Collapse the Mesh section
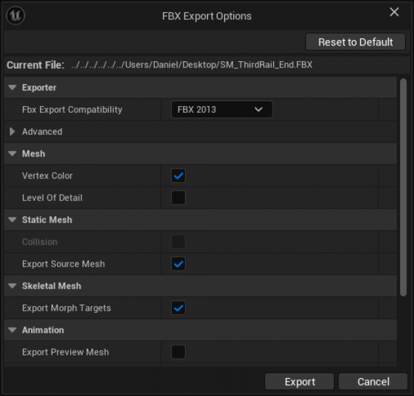Image resolution: width=414 pixels, height=396 pixels. click(x=12, y=154)
